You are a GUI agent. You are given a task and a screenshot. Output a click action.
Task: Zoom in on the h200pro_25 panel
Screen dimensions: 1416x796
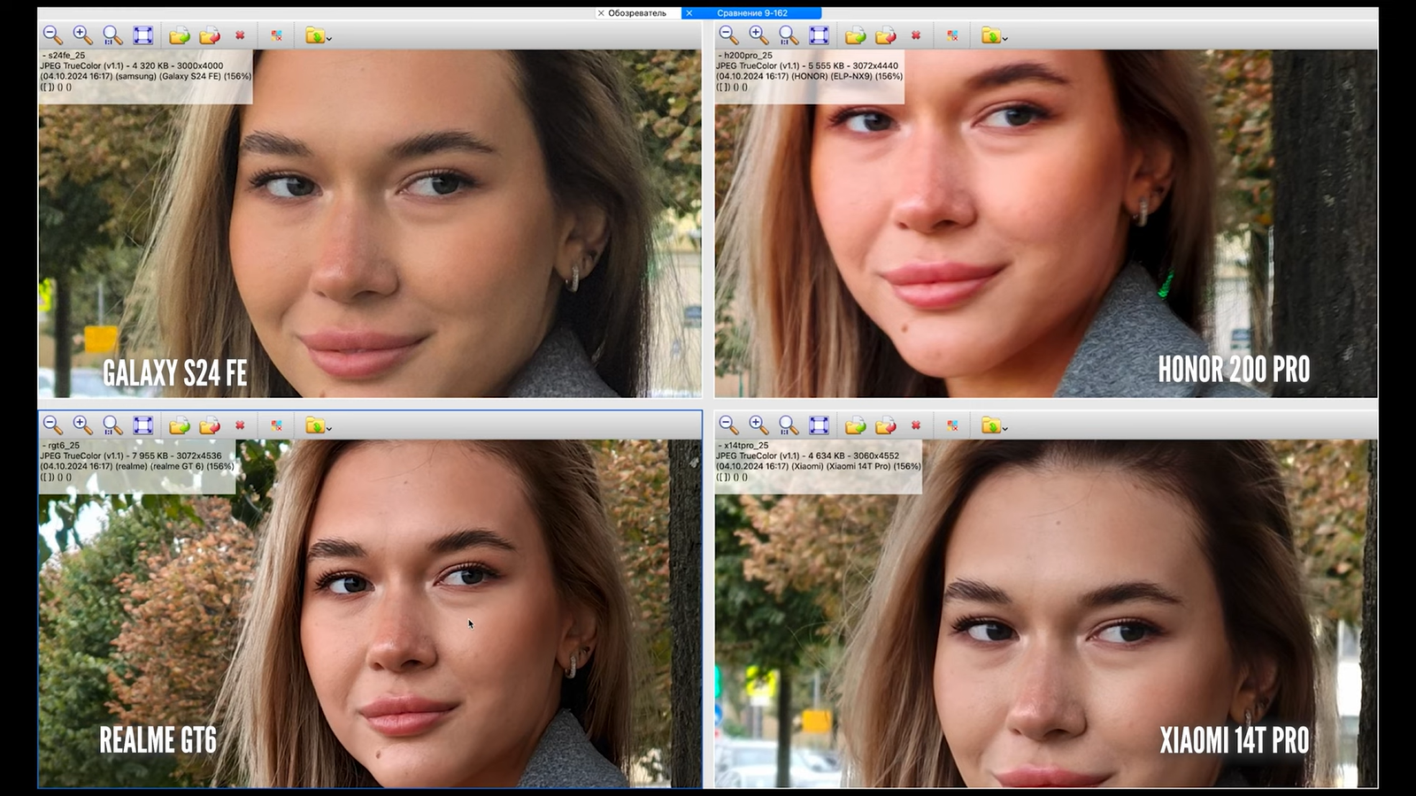click(758, 35)
